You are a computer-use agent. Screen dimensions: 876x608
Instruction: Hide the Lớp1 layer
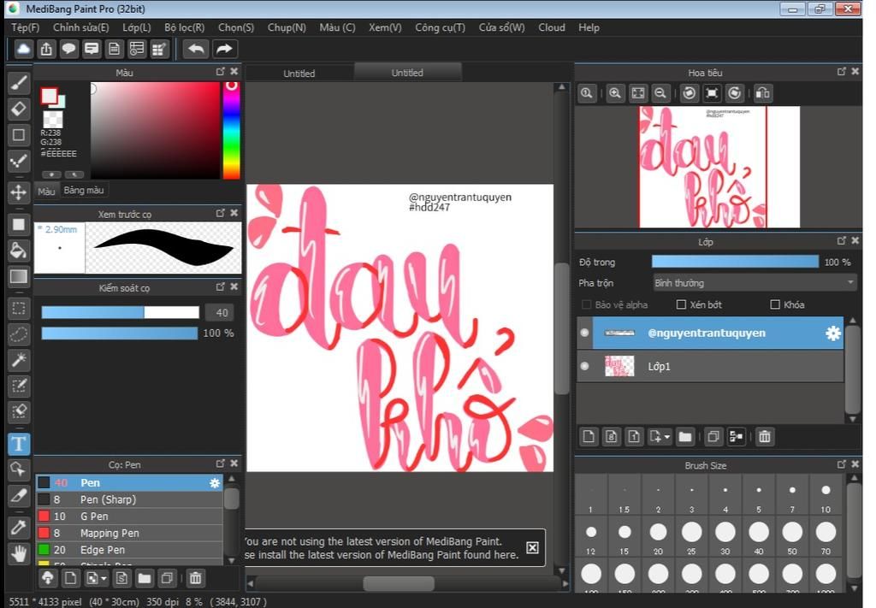pyautogui.click(x=585, y=366)
